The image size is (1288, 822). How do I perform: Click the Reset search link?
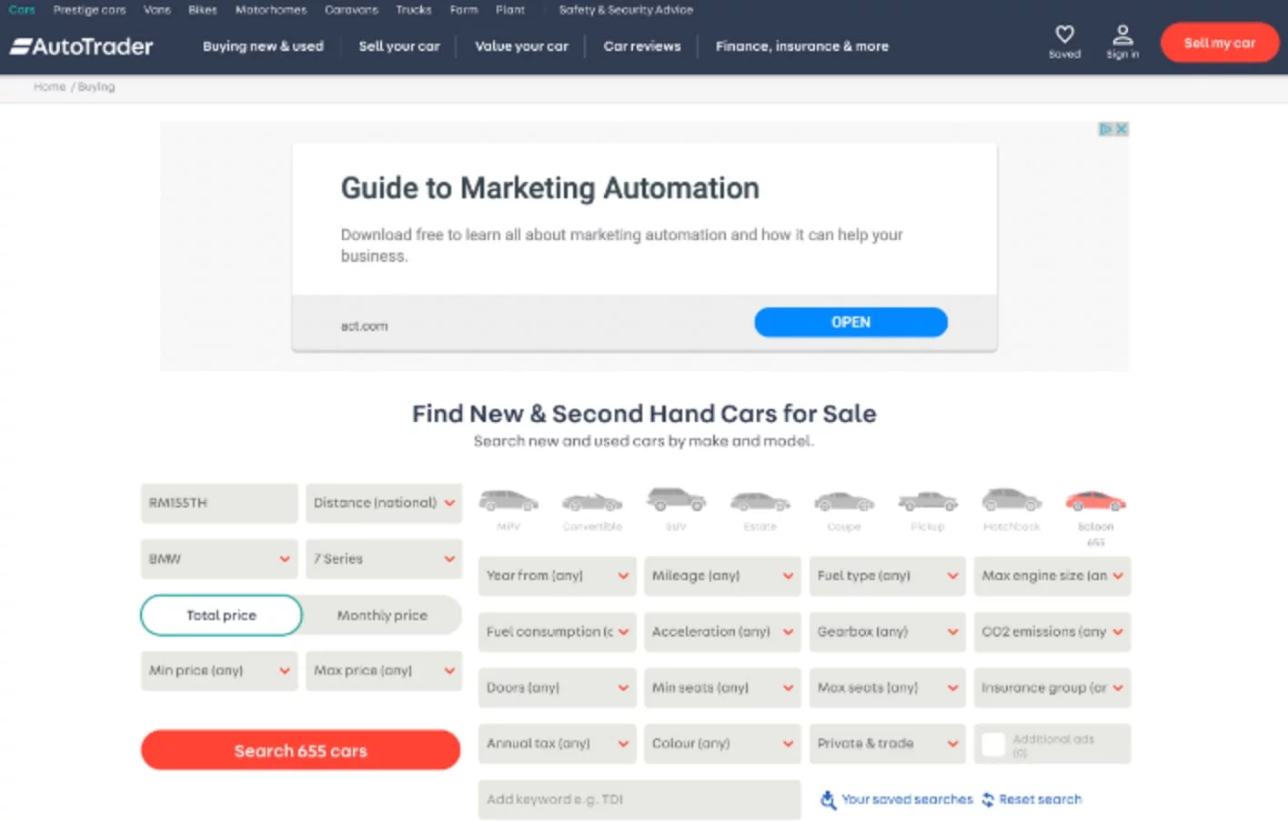1040,799
